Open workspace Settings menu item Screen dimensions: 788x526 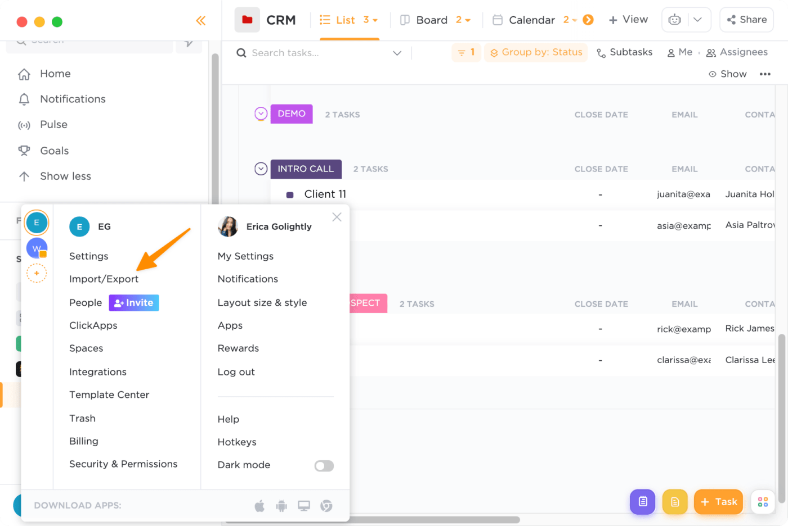(x=89, y=256)
